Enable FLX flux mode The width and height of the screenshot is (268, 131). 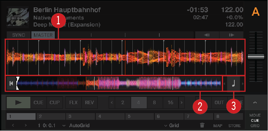(x=73, y=103)
